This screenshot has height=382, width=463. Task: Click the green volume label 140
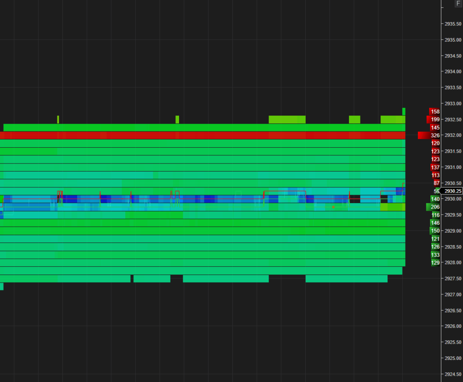pos(435,199)
